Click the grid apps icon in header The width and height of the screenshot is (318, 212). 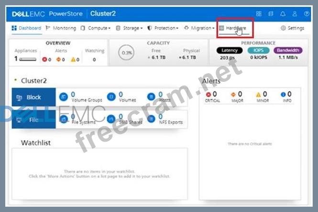coord(259,14)
